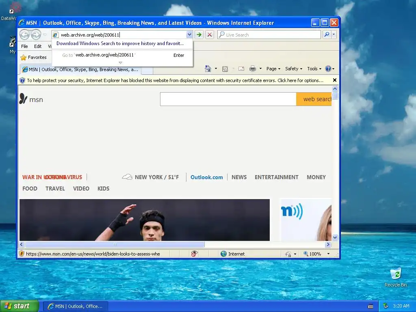The image size is (416, 312).
Task: Open the MONEY section link
Action: (x=316, y=177)
